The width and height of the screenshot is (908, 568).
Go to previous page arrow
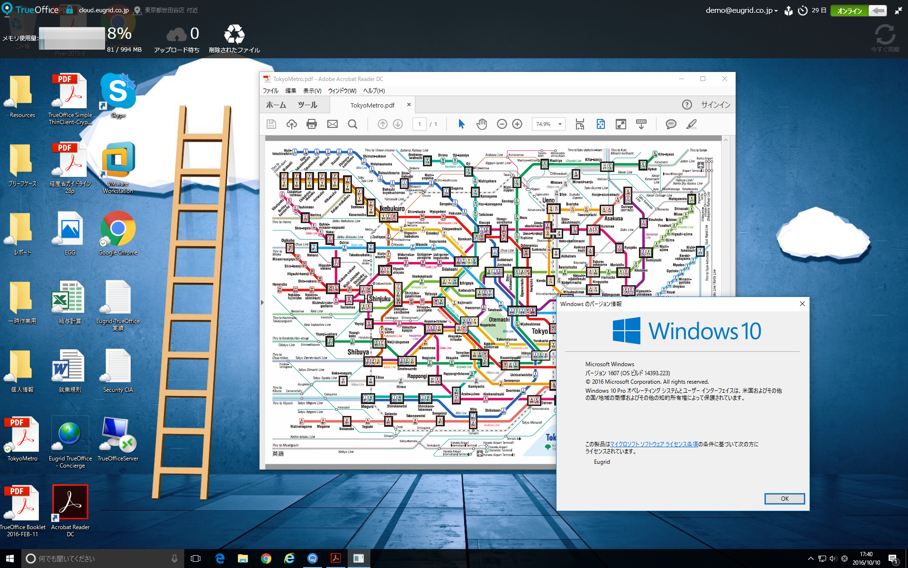[383, 124]
